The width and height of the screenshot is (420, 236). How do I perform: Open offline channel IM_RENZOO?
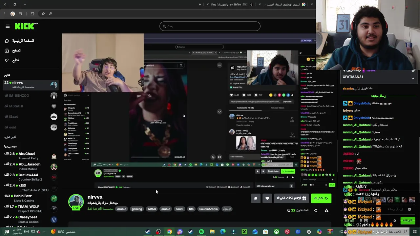(30, 96)
